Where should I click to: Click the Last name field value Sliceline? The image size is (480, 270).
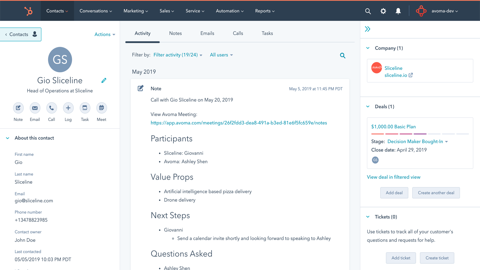pos(23,182)
